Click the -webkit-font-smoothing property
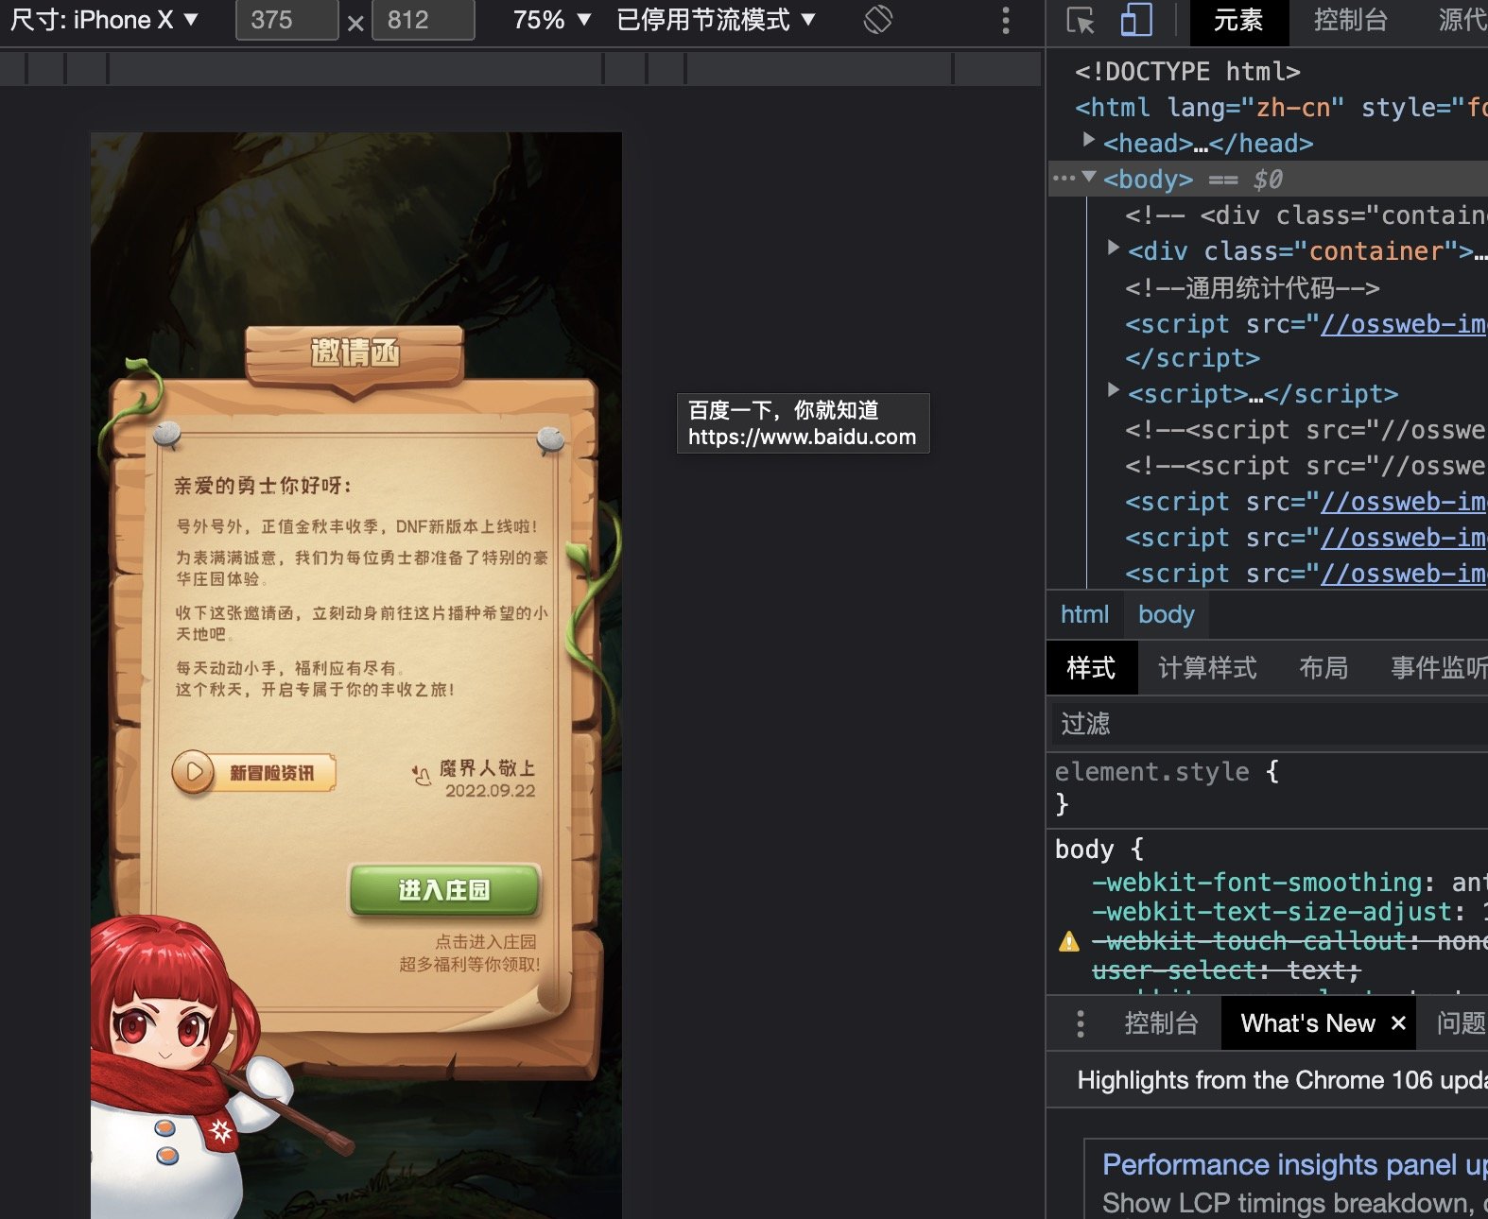This screenshot has height=1219, width=1488. point(1256,883)
